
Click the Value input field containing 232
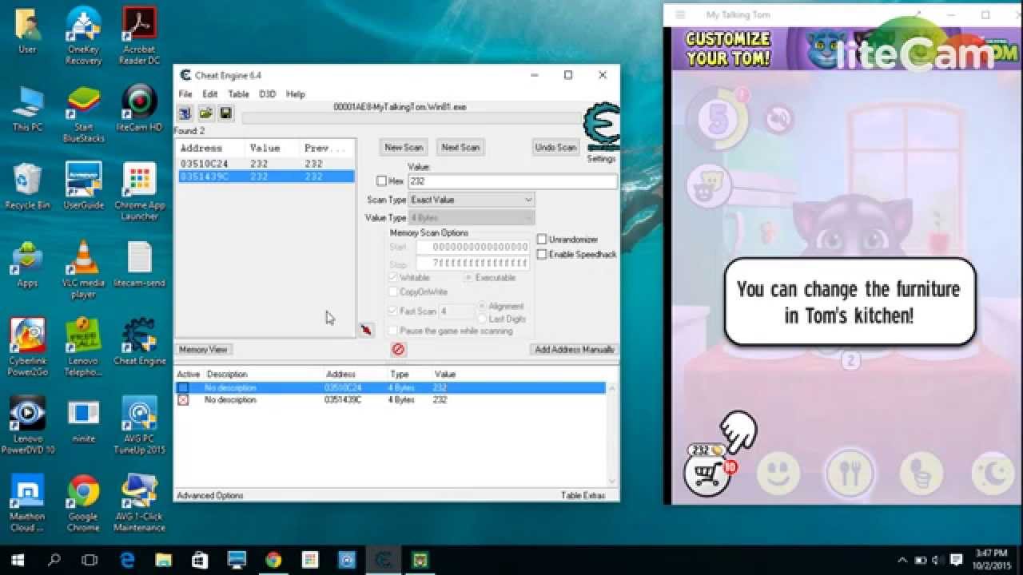(x=512, y=181)
